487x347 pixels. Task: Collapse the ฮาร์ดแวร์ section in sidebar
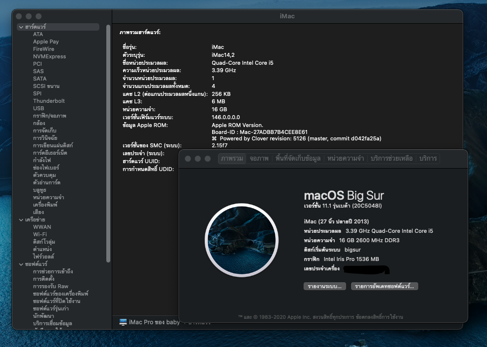[x=21, y=27]
